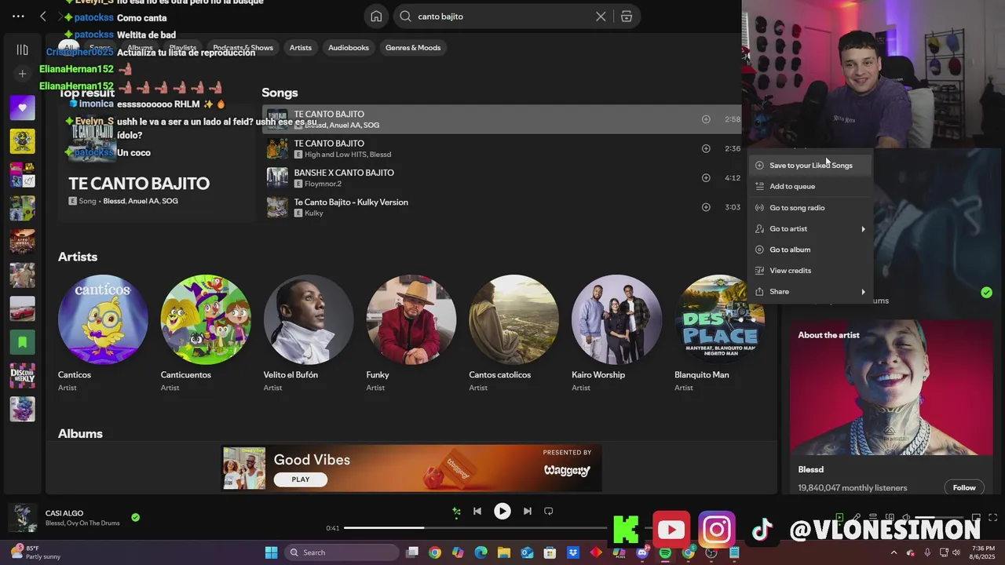Click CASI ALGO now-playing title

[x=64, y=513]
